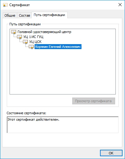Select the Путь сертификации tab

[49, 15]
